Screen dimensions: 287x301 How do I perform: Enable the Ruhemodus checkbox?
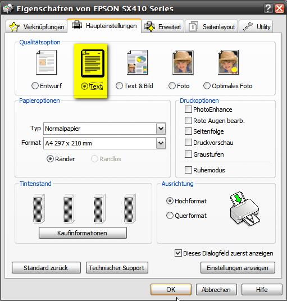[x=188, y=170]
